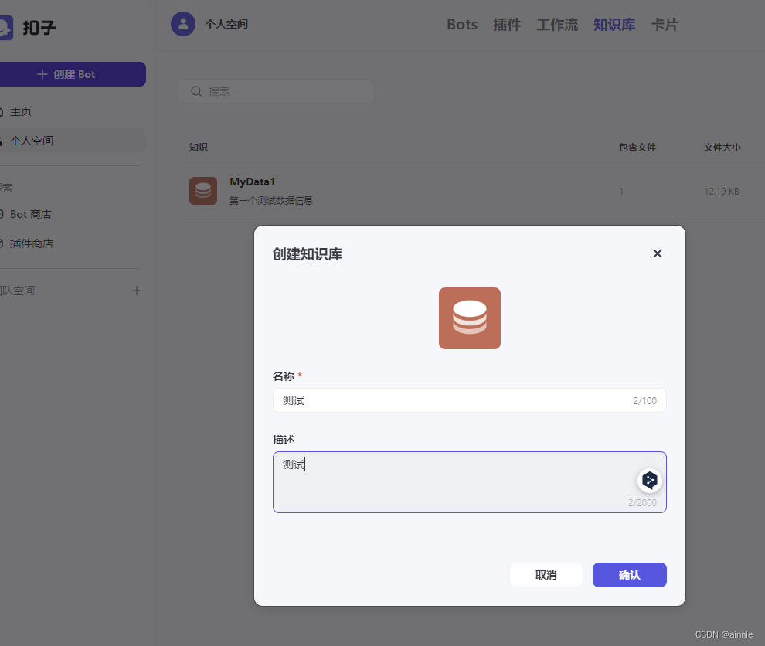Click the plus icon beside 团队空间

137,291
